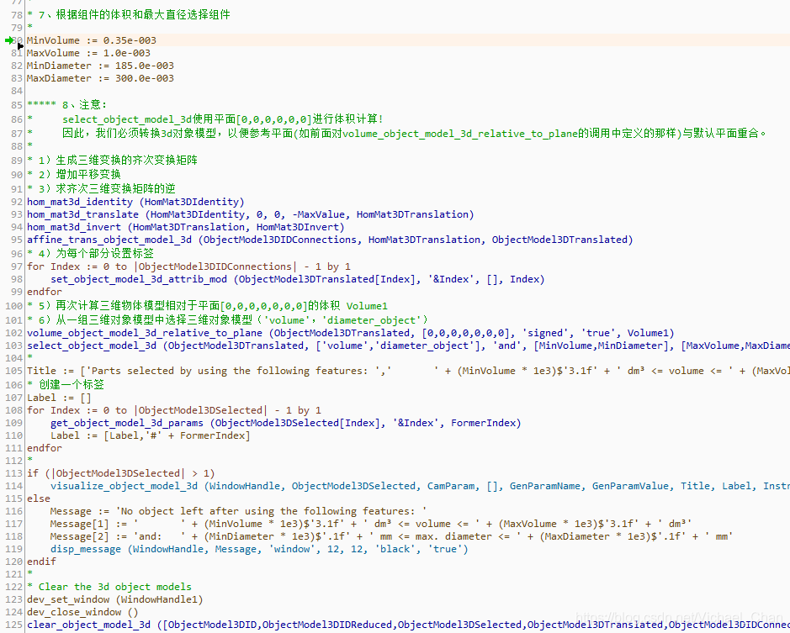
Task: Click line number 103 in the gutter
Action: [13, 346]
